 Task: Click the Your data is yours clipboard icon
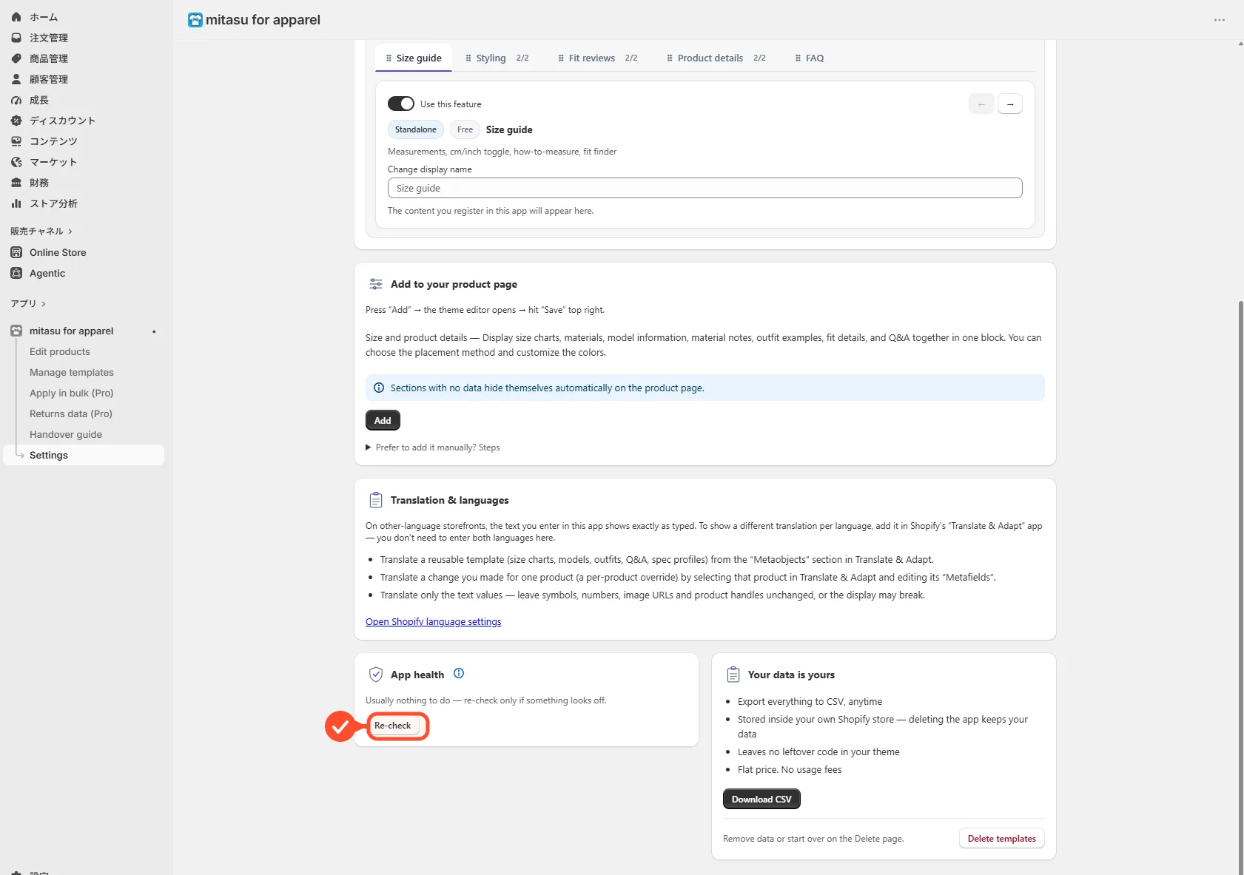(x=733, y=675)
